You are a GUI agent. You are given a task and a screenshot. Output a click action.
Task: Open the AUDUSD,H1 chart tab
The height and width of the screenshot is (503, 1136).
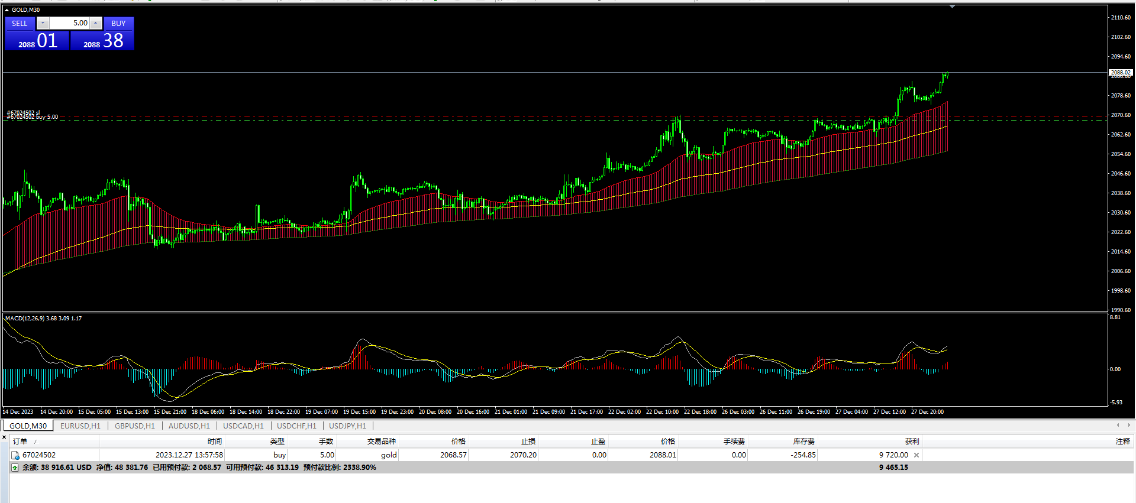pyautogui.click(x=189, y=426)
